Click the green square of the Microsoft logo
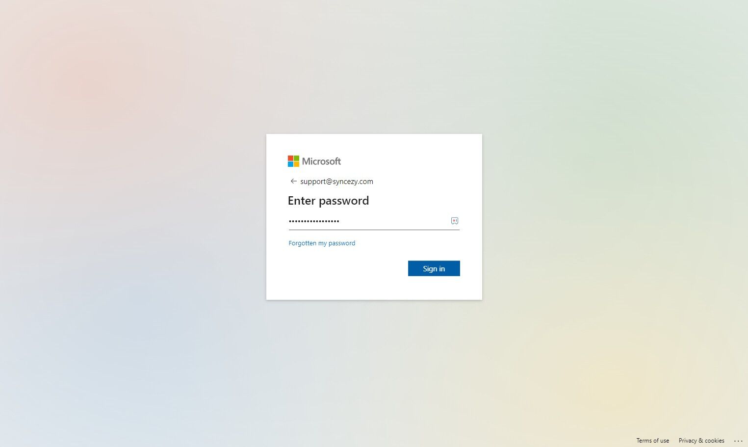 (296, 158)
